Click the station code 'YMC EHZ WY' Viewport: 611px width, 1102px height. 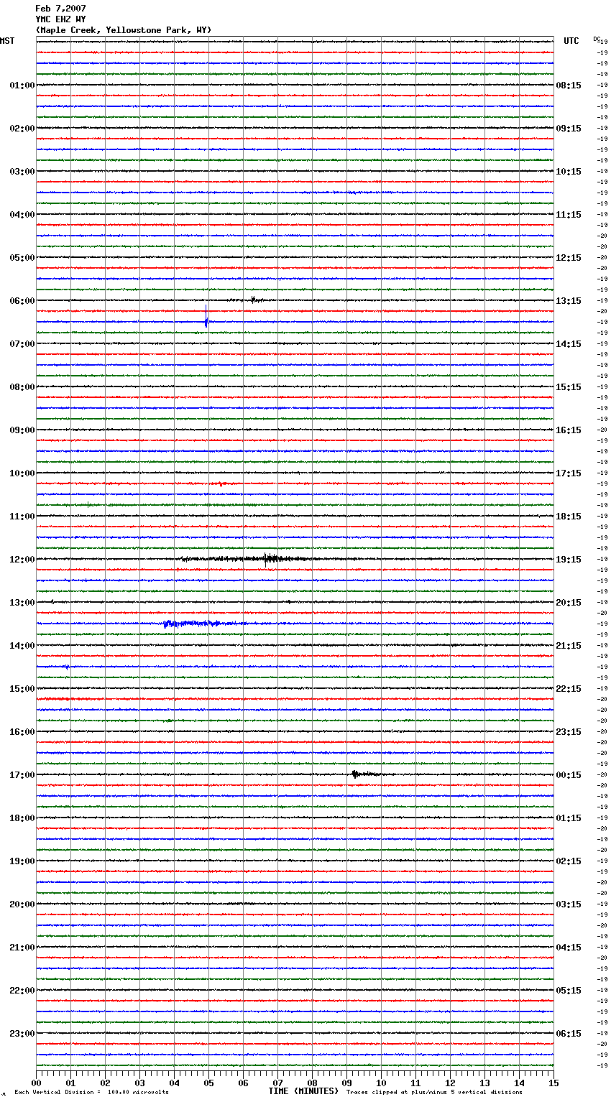(60, 19)
